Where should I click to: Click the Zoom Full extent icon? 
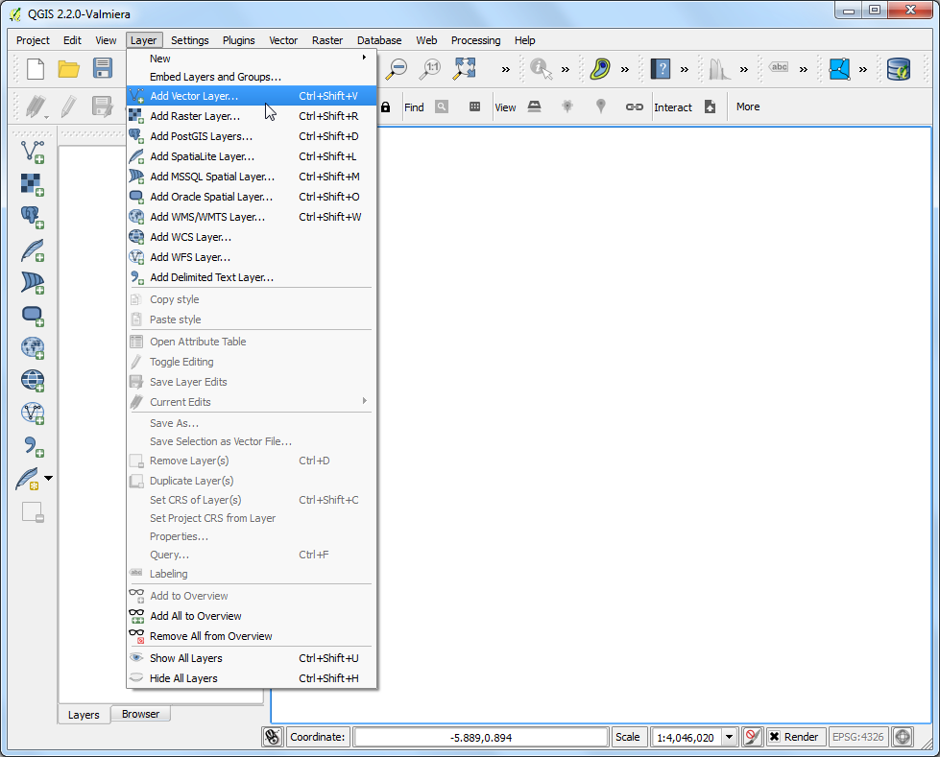[x=465, y=69]
